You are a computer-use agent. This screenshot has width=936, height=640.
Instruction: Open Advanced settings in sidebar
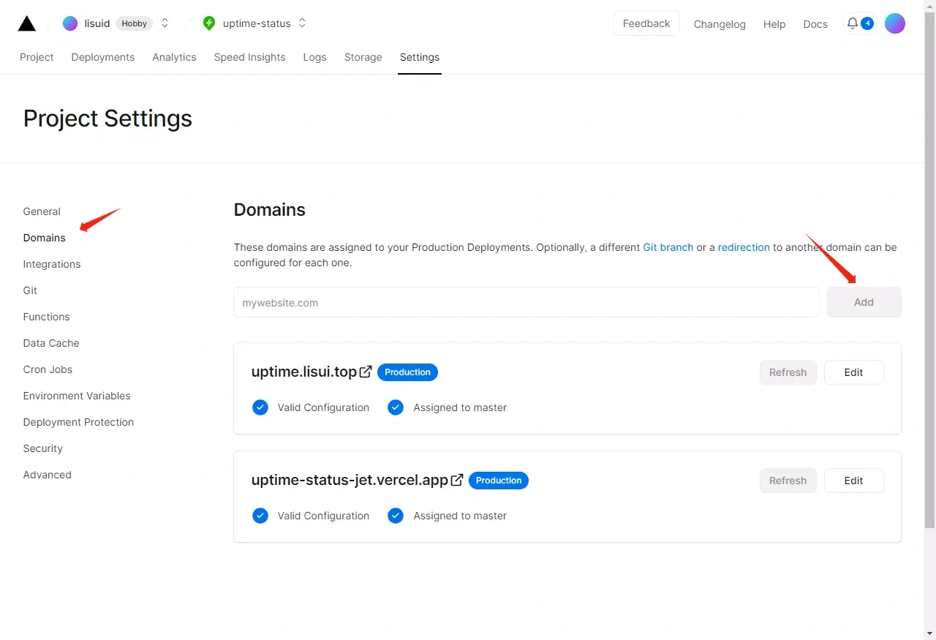point(48,475)
